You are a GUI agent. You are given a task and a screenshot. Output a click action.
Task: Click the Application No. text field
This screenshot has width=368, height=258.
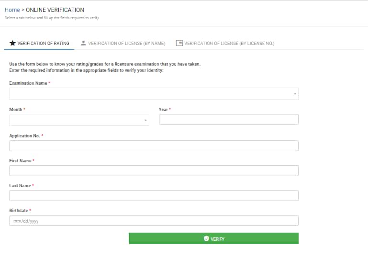(x=154, y=146)
